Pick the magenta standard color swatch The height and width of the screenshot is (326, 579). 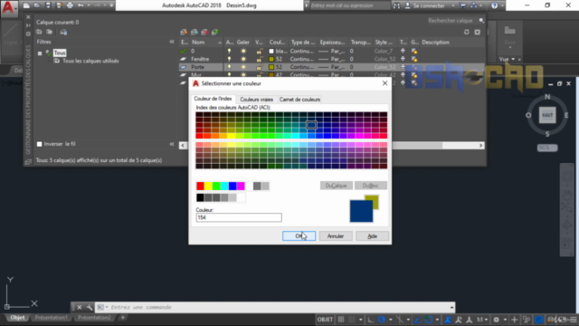click(241, 186)
